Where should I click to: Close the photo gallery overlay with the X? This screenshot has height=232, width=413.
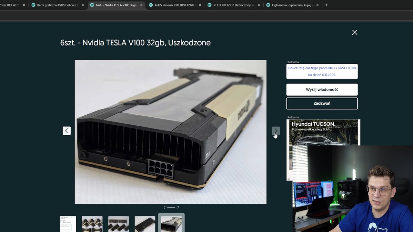click(x=355, y=32)
